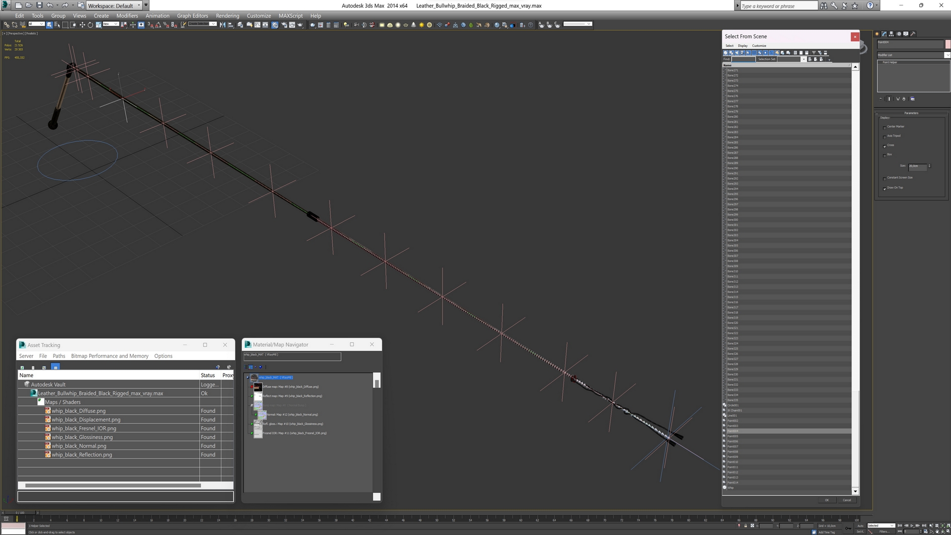Screen dimensions: 951x535
Task: Select the Rotate tool in main toolbar
Action: click(x=90, y=25)
